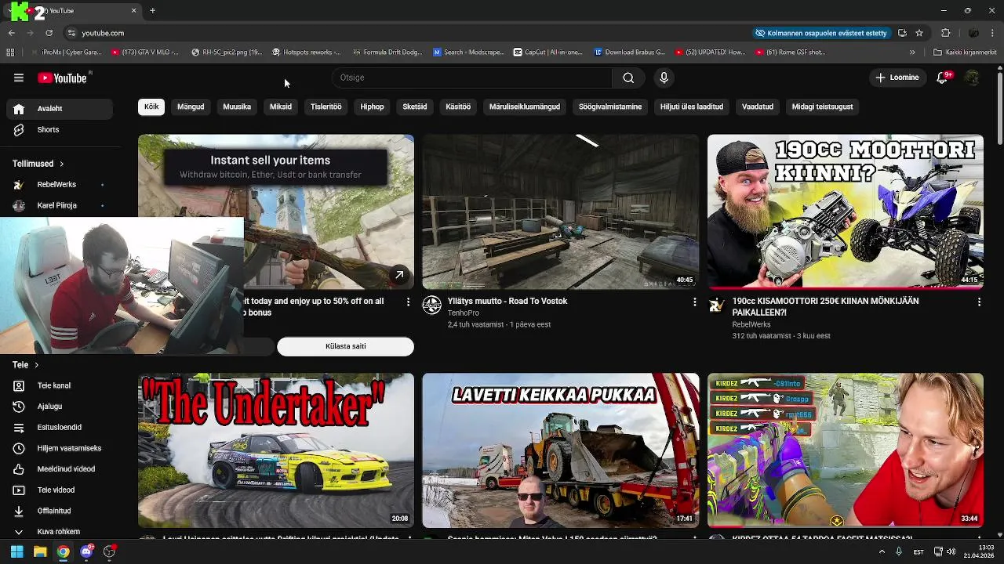Open TenhoPro channel name link
1004x564 pixels.
tap(464, 313)
